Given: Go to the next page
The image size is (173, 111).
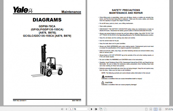Looking at the screenshot, I should (x=92, y=109).
